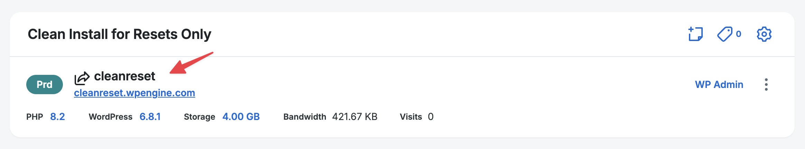
Task: Click the WordPress version 6.8.1 link
Action: point(150,117)
